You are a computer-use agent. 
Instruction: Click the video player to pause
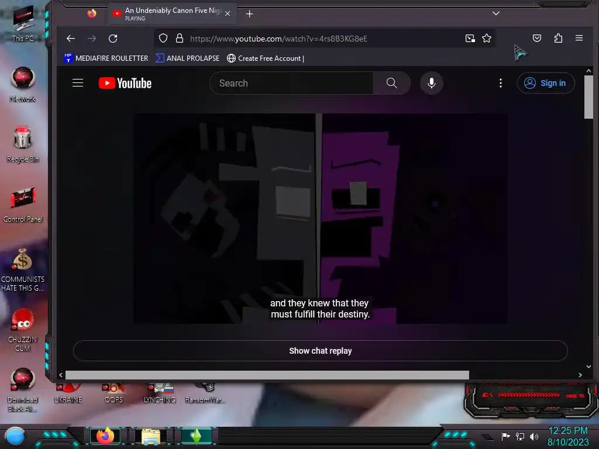click(x=320, y=219)
